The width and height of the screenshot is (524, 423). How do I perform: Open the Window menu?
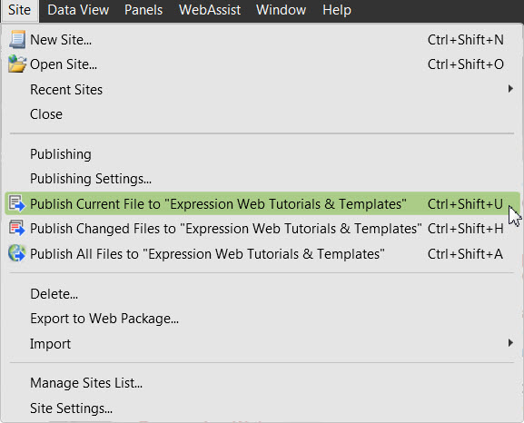pyautogui.click(x=281, y=10)
